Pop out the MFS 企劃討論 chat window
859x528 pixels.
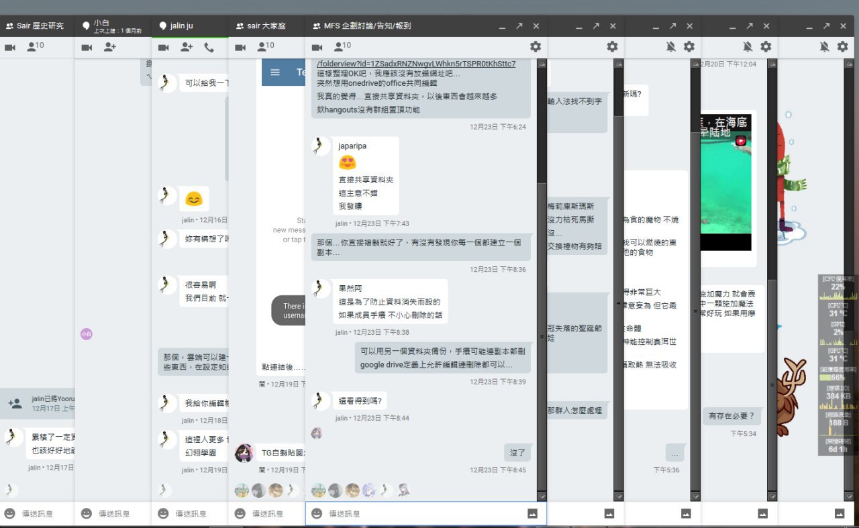pos(519,26)
